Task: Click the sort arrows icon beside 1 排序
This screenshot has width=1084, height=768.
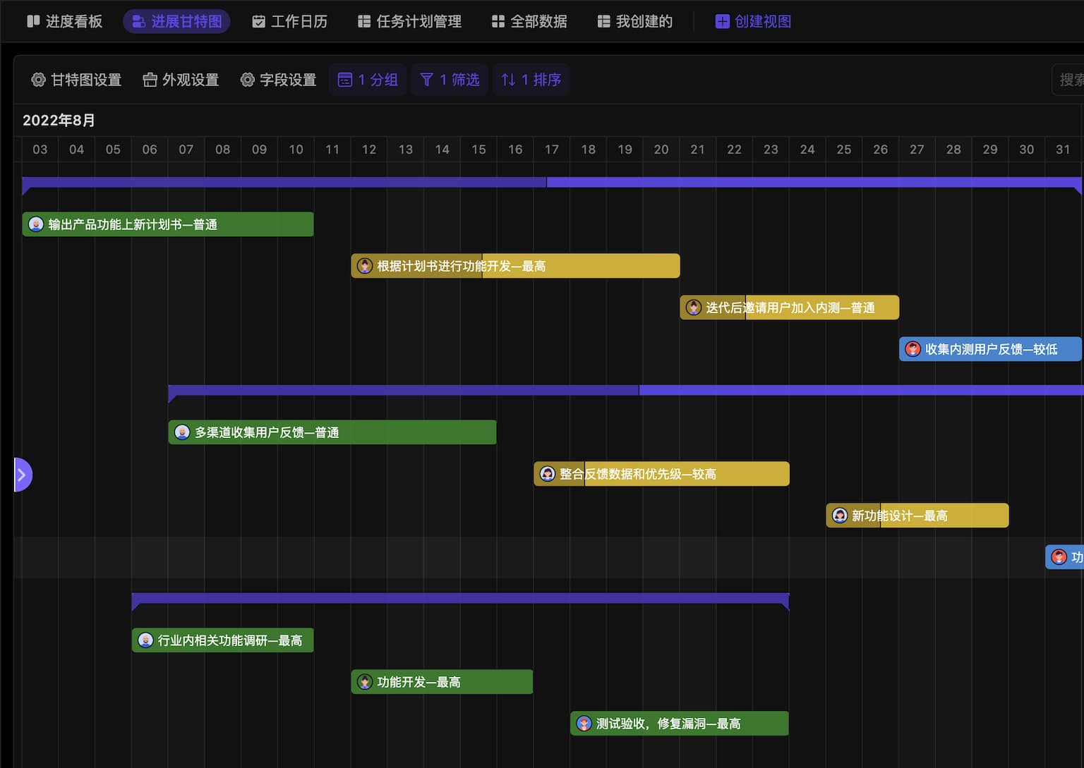Action: 508,80
